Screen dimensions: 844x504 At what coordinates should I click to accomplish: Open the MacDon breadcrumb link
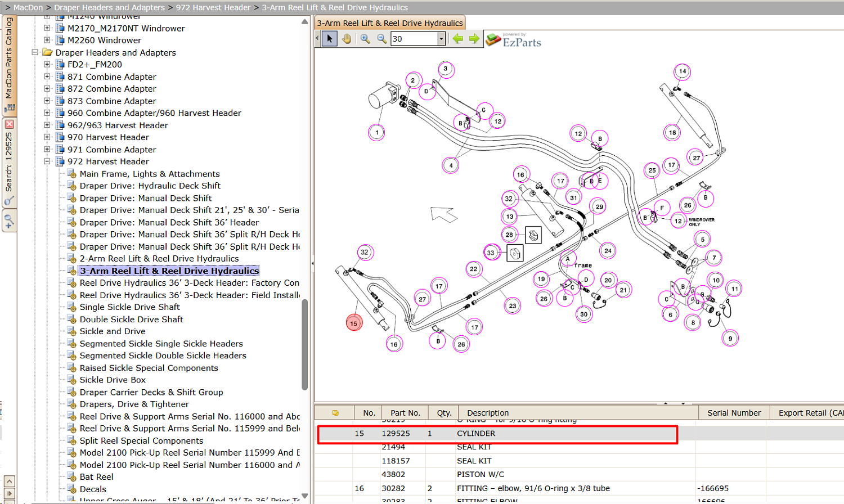28,7
